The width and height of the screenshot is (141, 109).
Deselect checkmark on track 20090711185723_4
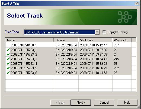tap(8, 63)
